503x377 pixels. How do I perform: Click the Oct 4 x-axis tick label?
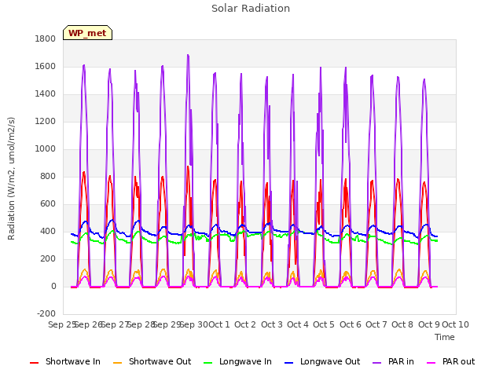[x=298, y=324]
